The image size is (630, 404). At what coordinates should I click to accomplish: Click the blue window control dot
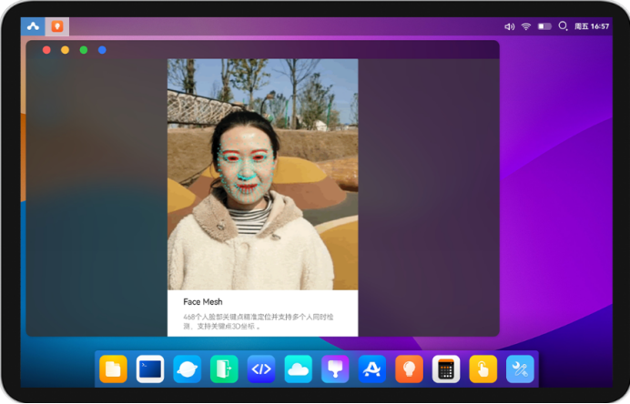click(102, 50)
